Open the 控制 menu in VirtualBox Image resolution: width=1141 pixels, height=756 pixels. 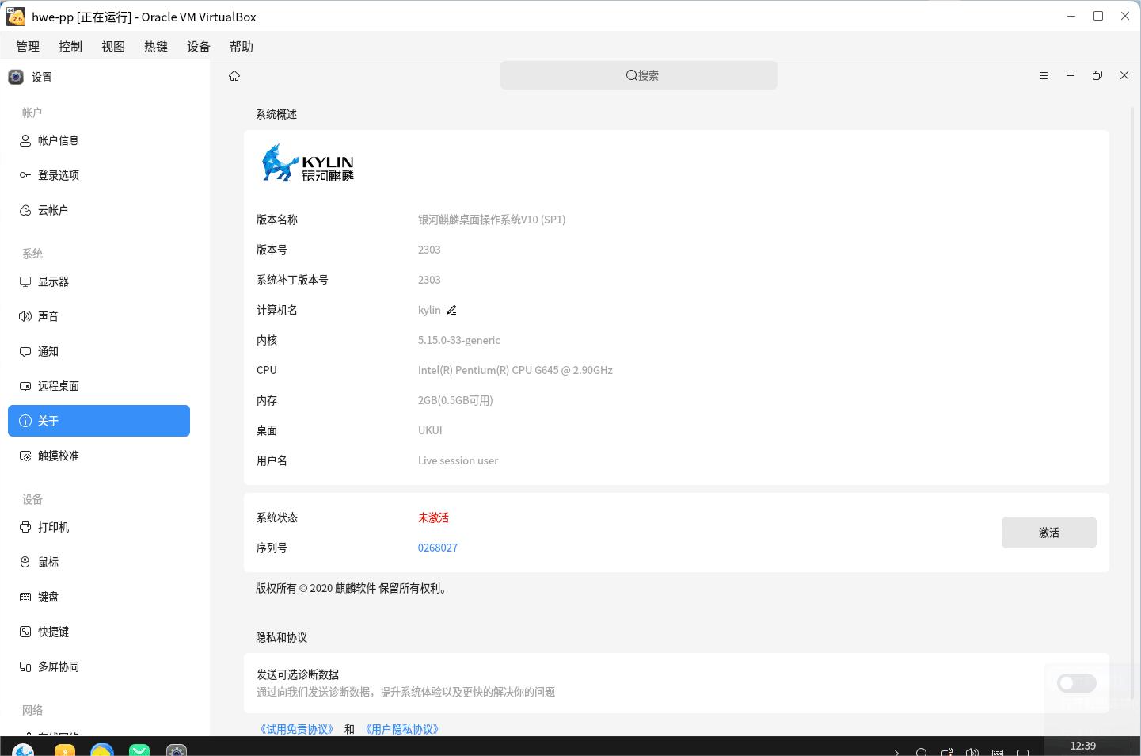click(x=70, y=47)
